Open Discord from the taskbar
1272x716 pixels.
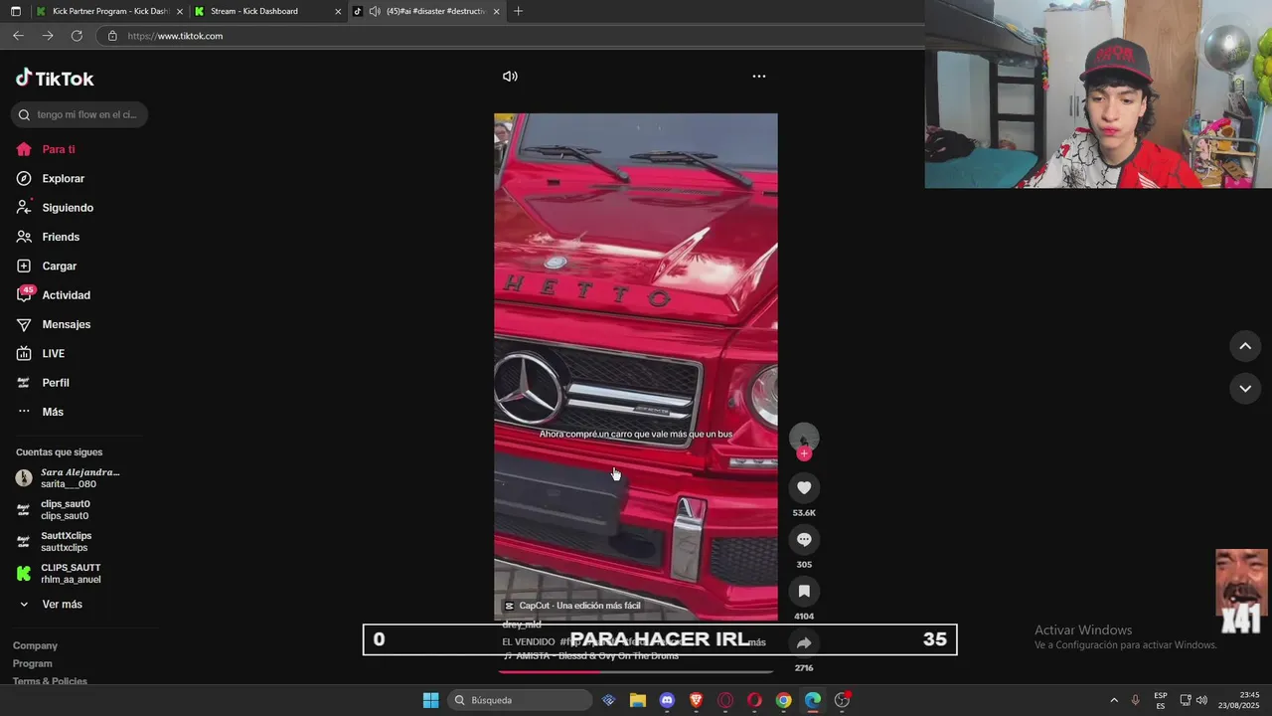pyautogui.click(x=667, y=700)
